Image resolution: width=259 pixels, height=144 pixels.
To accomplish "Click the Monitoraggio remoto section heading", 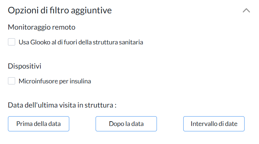I will point(41,27).
